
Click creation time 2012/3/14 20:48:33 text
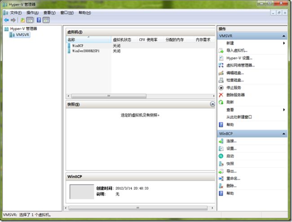click(x=132, y=188)
